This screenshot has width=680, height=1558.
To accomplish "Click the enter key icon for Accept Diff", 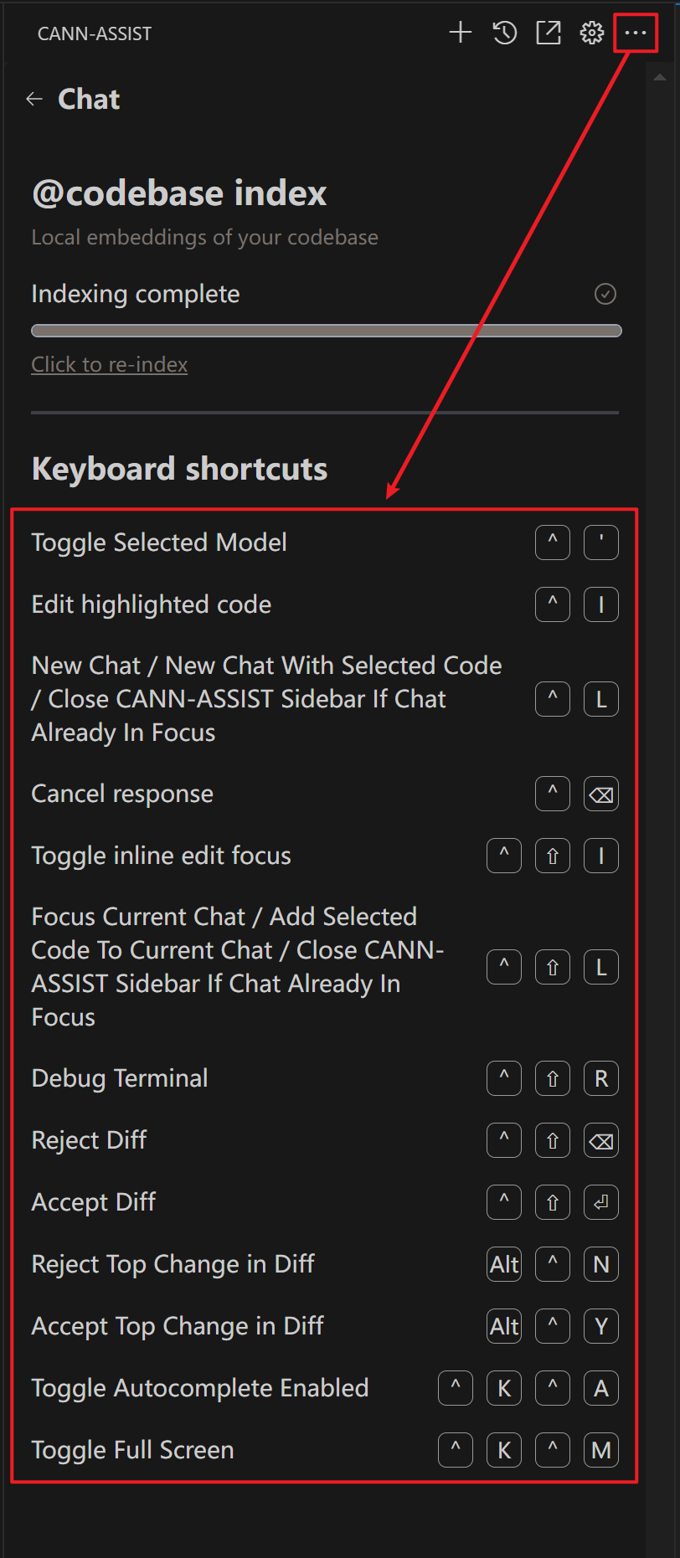I will [600, 1203].
